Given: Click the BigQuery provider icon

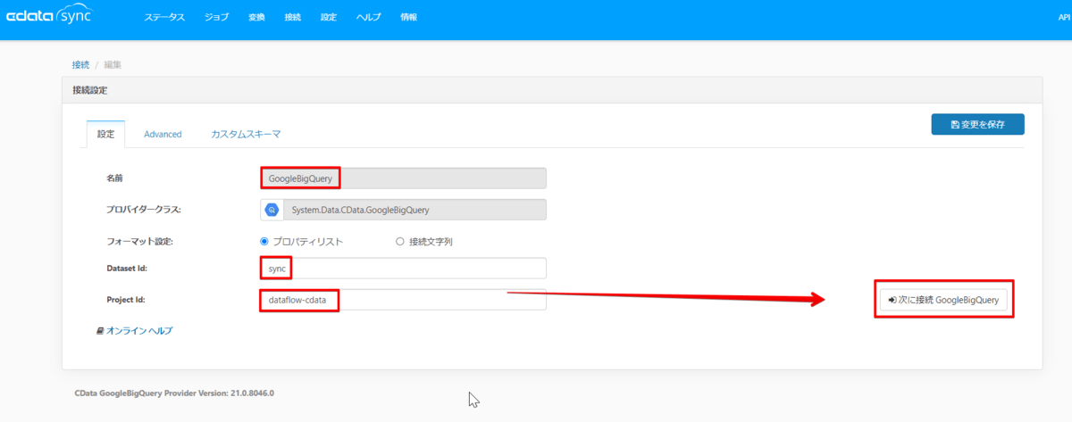Looking at the screenshot, I should [272, 210].
